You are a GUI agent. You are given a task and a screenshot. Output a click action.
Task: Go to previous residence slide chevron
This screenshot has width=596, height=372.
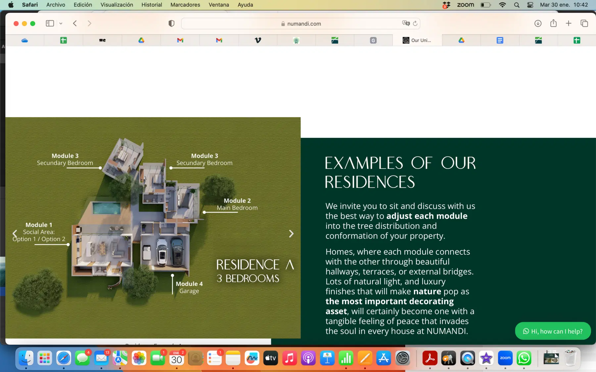click(15, 234)
